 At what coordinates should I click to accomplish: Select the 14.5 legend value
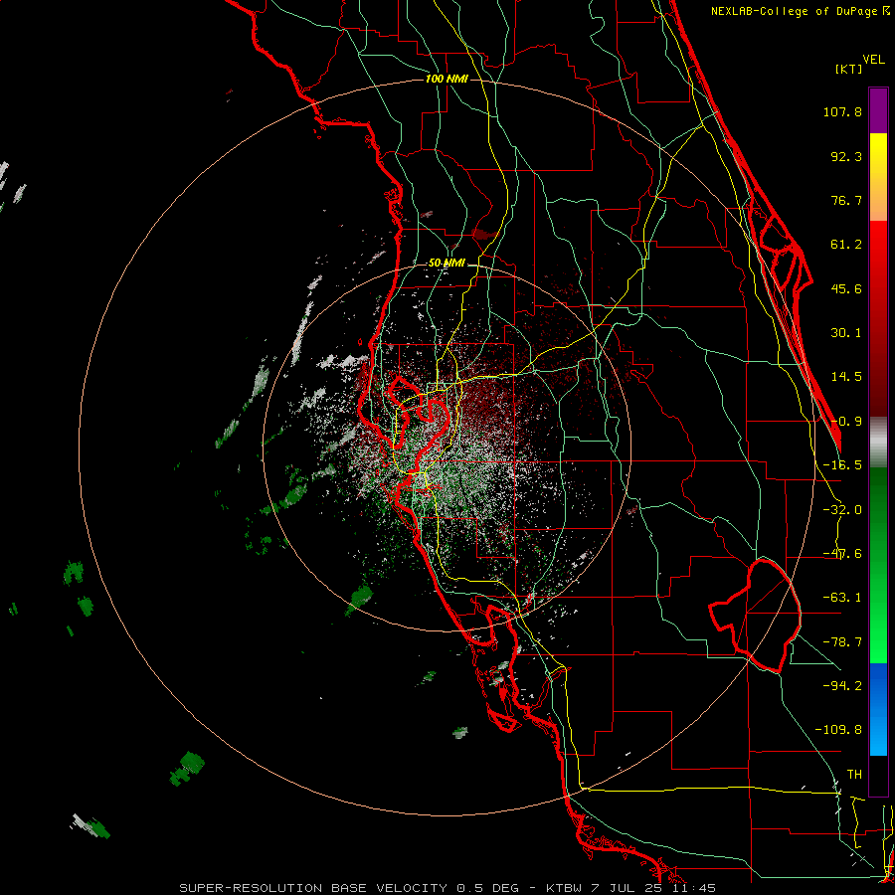tap(846, 377)
